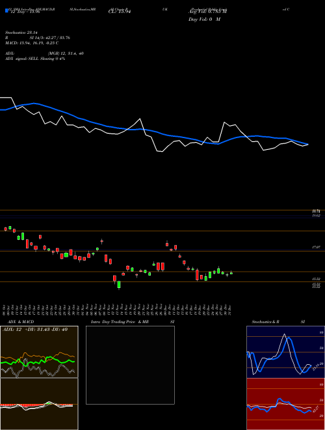Click the 'Day Vol: 0 M' label

point(204,19)
